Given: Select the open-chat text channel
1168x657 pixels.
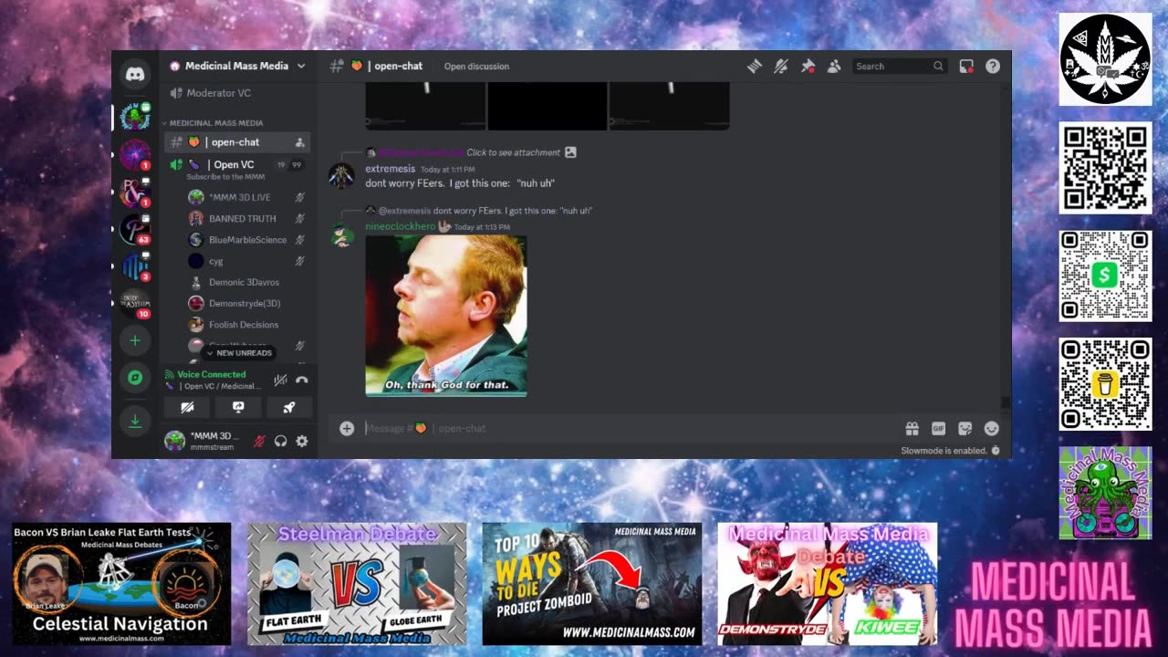Looking at the screenshot, I should coord(237,141).
